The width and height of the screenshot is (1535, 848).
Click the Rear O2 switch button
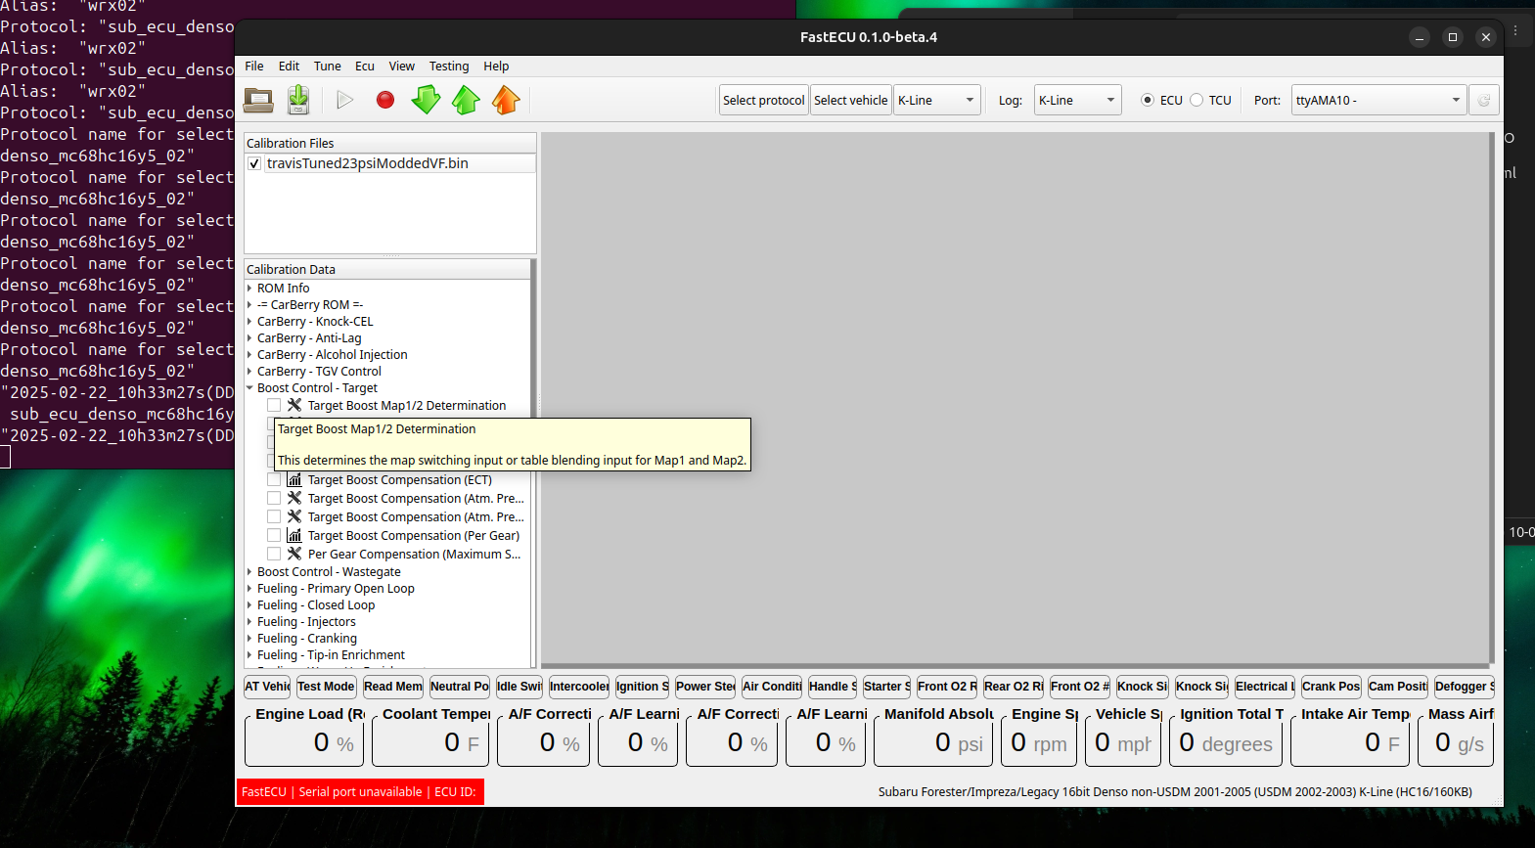[x=1014, y=687]
